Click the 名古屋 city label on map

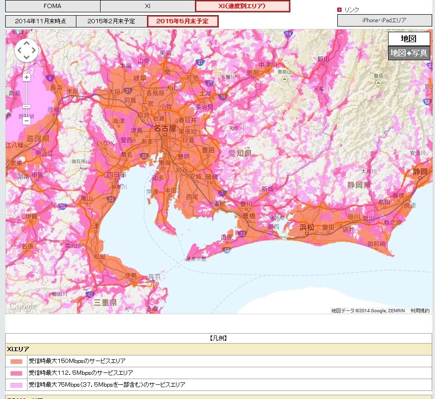click(x=165, y=128)
